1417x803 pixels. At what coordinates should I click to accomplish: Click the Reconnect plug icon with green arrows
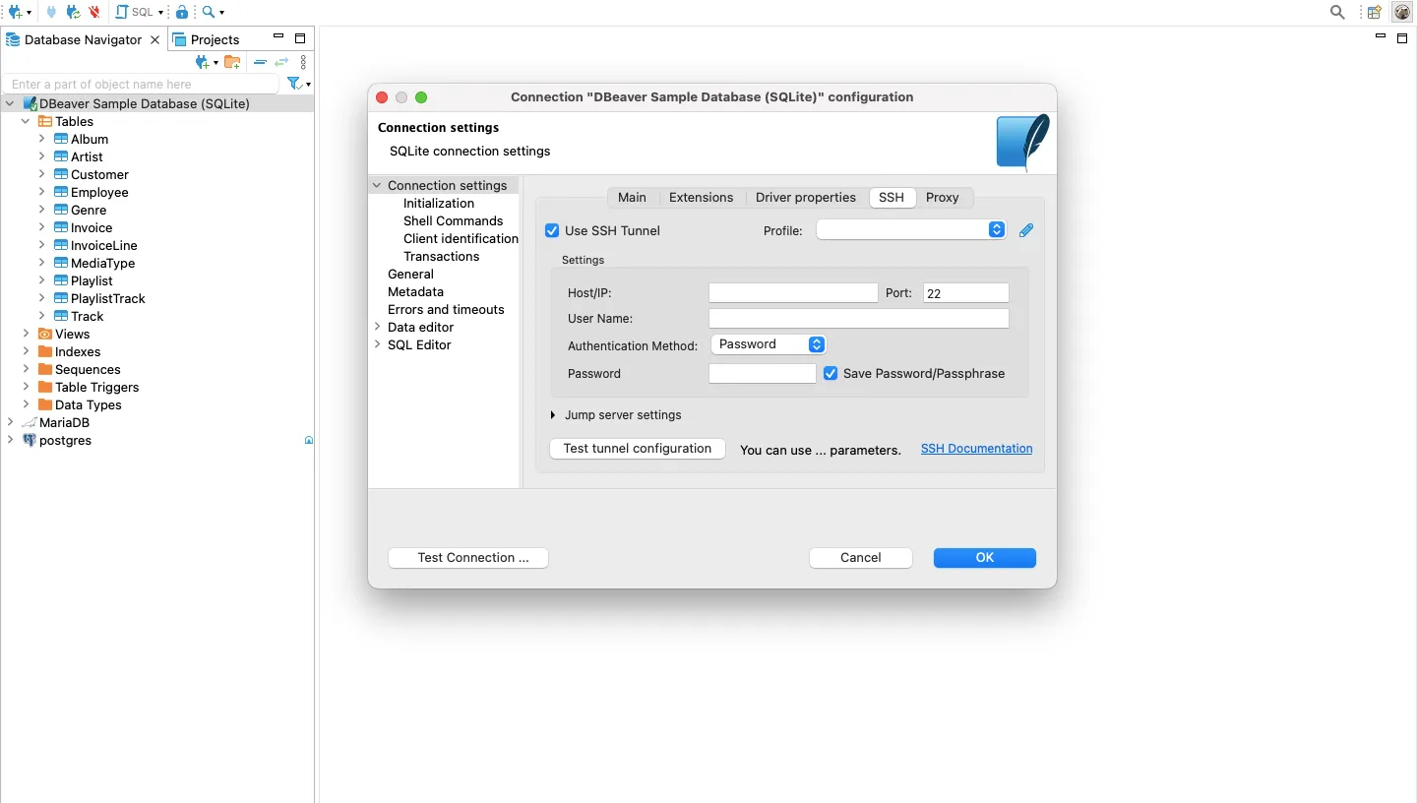[73, 12]
